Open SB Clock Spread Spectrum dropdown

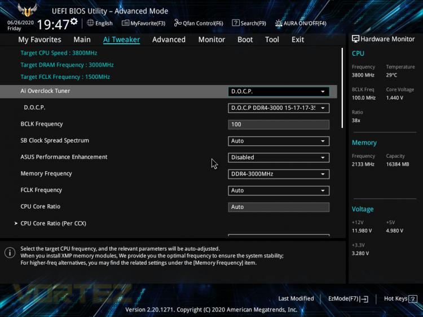279,141
